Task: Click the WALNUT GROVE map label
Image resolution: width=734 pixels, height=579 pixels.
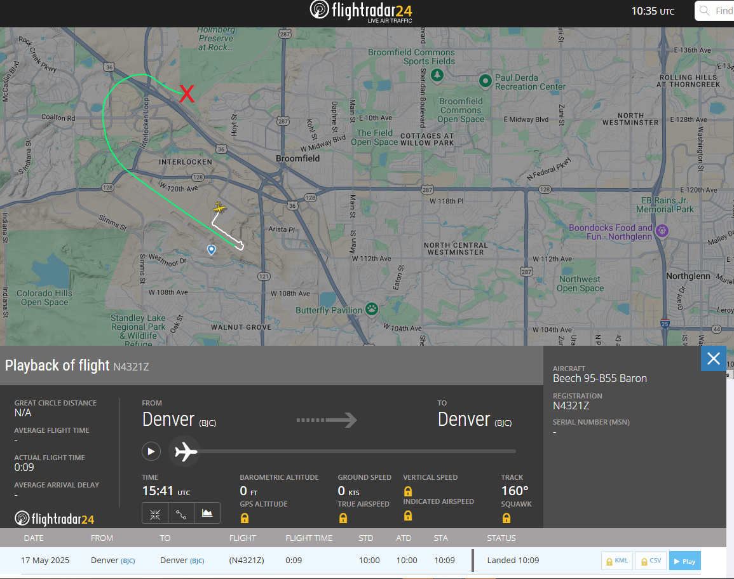Action: coord(241,327)
